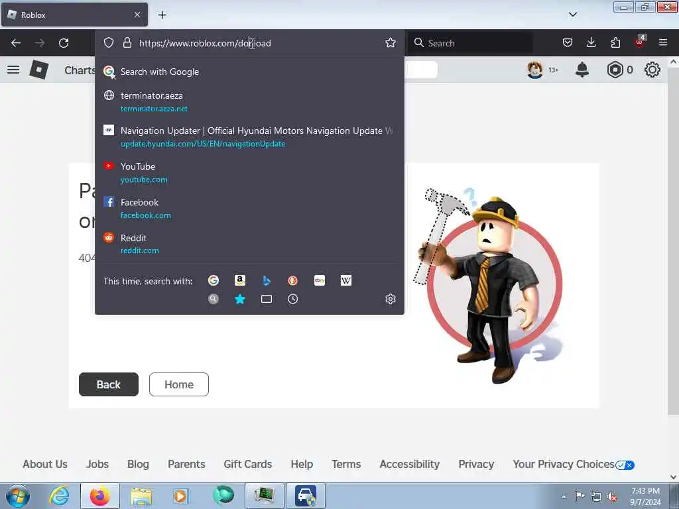Open the Pocket save icon in toolbar
Viewport: 679px width, 509px height.
568,42
